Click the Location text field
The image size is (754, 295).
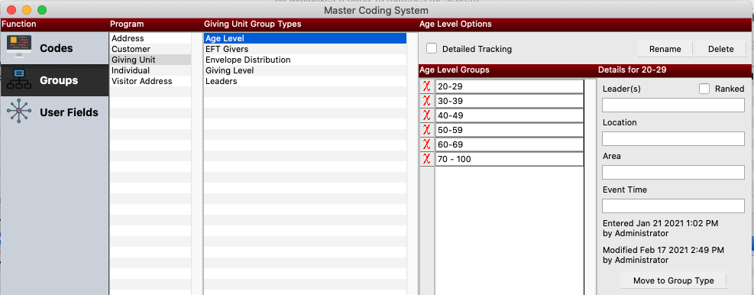coord(673,138)
